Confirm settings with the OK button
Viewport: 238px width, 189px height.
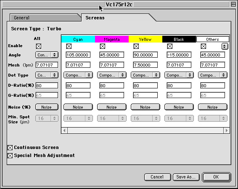coord(216,177)
